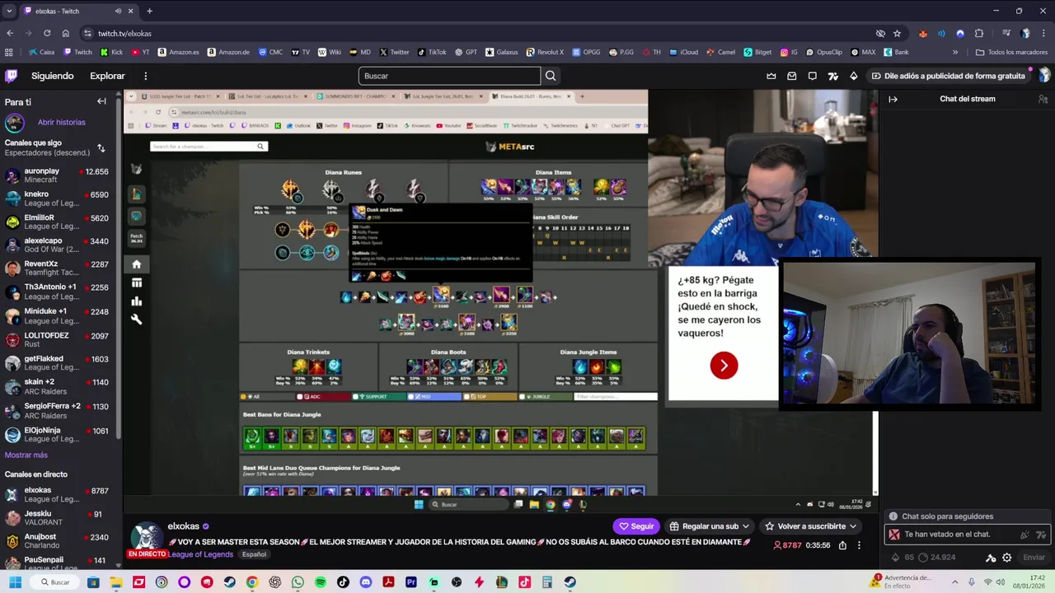Click the taskbar Buscar search box
This screenshot has width=1055, height=593.
54,582
